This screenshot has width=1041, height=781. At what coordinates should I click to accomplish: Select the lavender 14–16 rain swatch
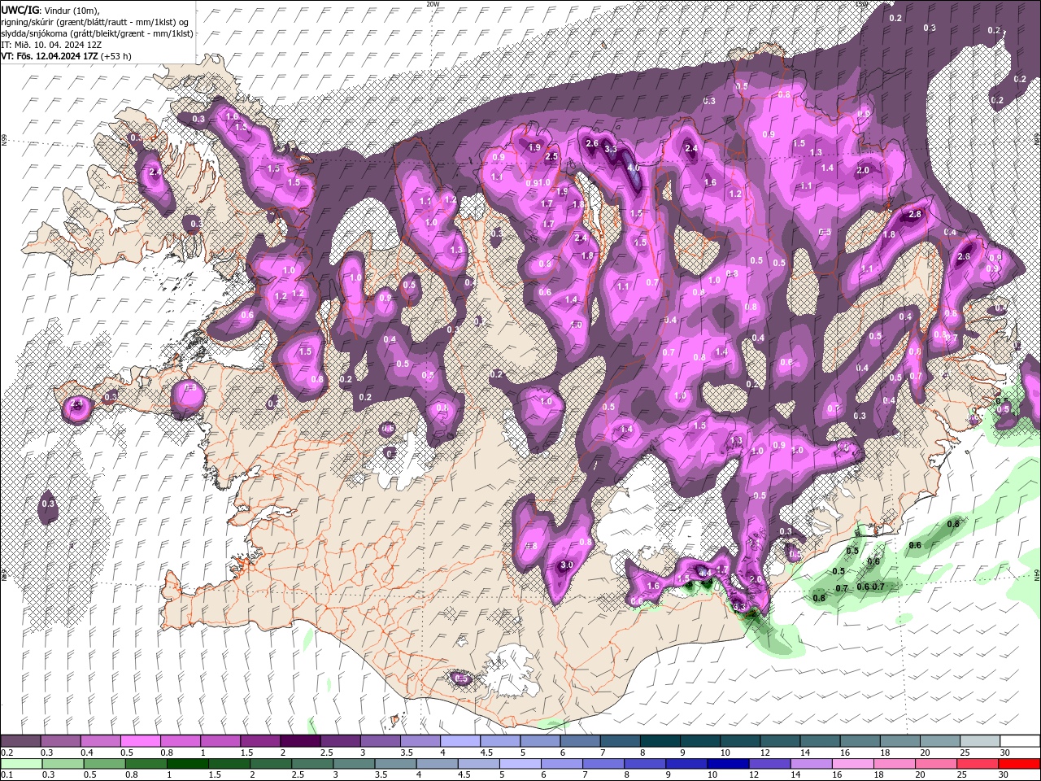[x=811, y=764]
